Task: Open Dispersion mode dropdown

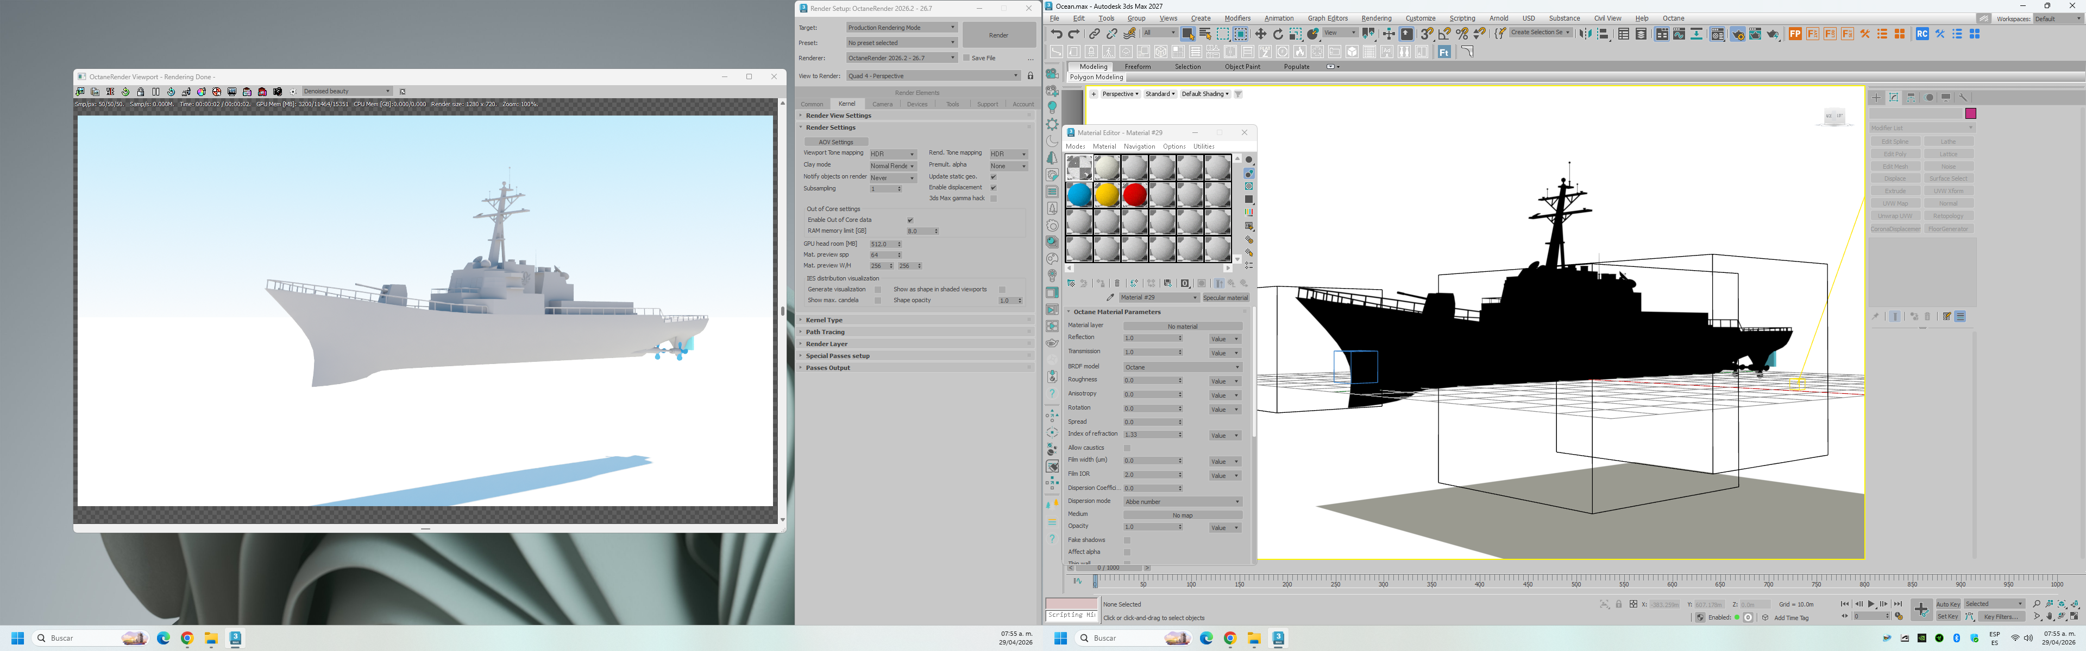Action: 1182,502
